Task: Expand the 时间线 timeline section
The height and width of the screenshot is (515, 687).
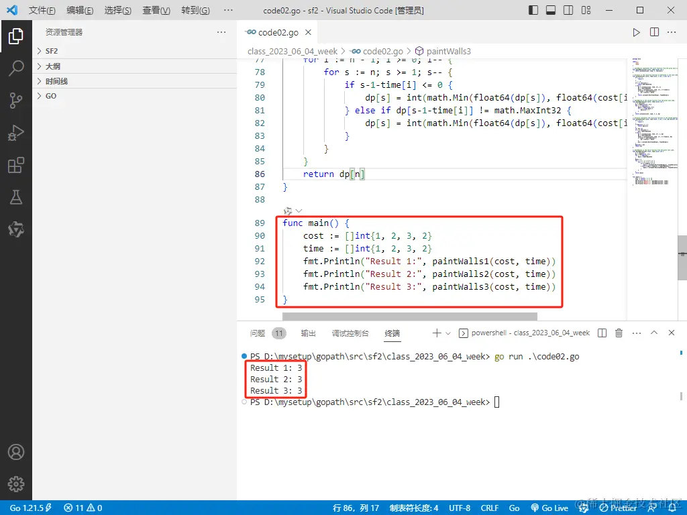Action: [134, 81]
